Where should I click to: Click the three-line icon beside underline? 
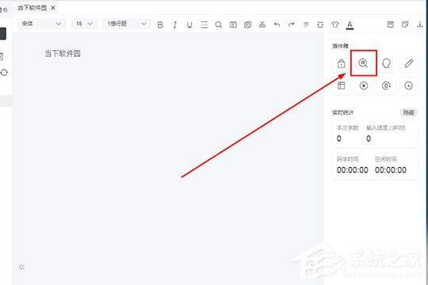click(204, 25)
